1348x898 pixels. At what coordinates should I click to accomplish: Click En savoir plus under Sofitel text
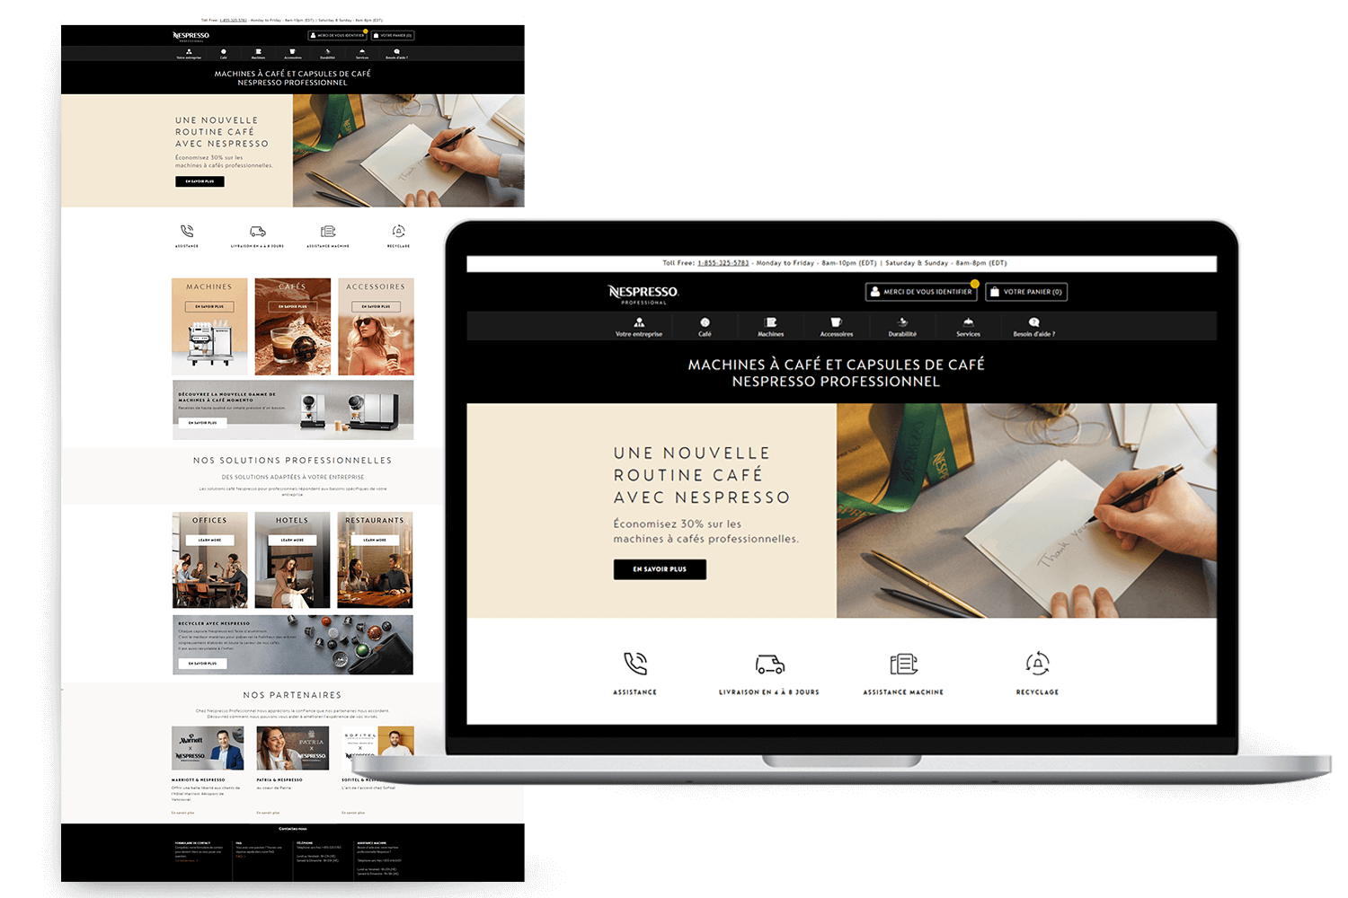point(352,813)
